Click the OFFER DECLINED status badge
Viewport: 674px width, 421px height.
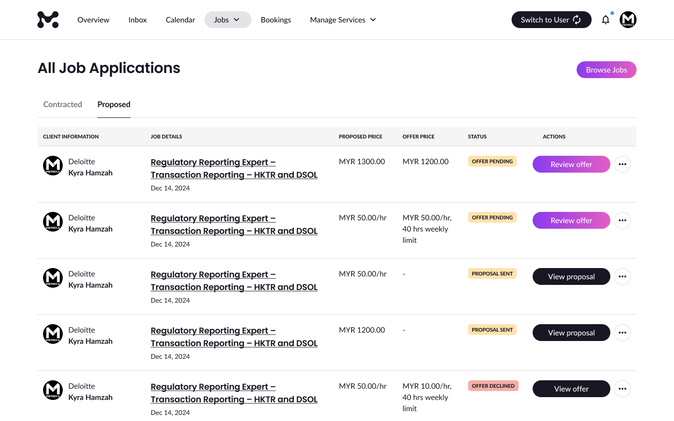pyautogui.click(x=493, y=386)
